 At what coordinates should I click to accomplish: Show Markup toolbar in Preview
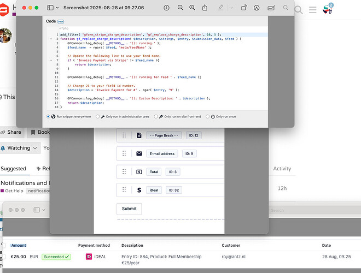(257, 8)
